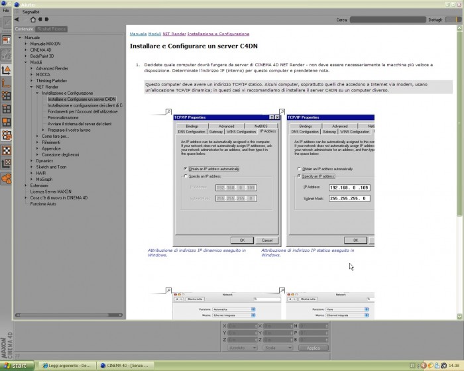
Task: Open the Segnalibri menu
Action: point(30,12)
